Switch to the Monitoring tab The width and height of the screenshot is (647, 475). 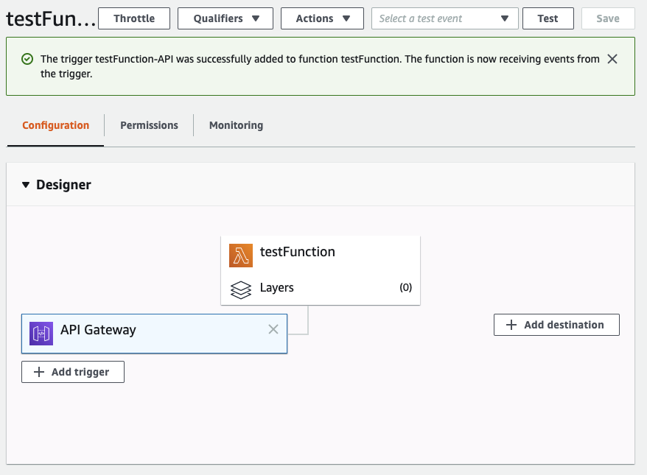[x=236, y=125]
